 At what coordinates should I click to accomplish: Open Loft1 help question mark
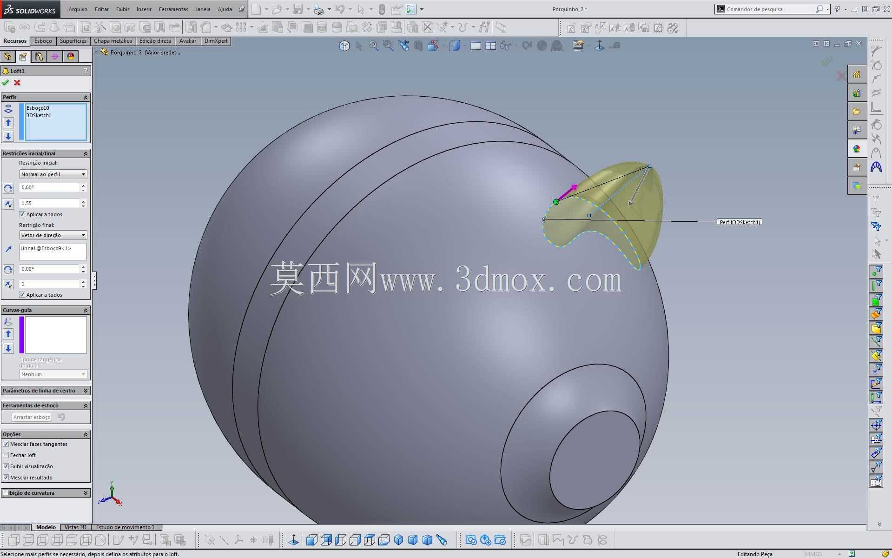(86, 71)
